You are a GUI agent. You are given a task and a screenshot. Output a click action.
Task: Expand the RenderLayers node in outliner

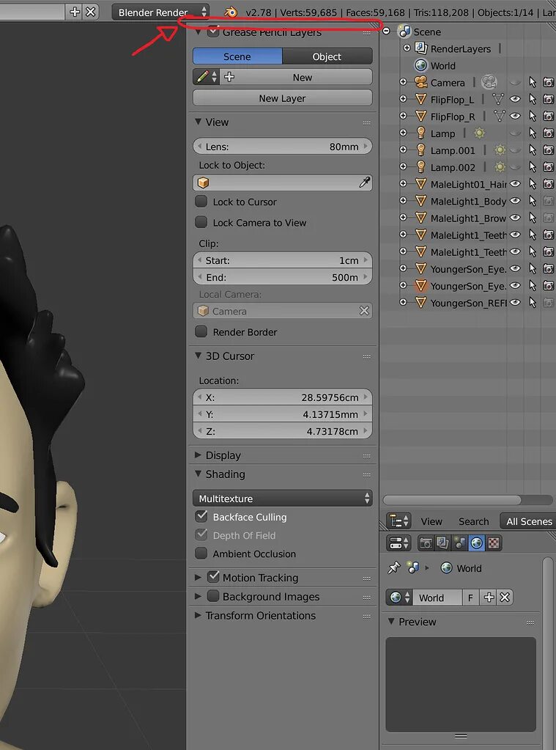pos(407,48)
